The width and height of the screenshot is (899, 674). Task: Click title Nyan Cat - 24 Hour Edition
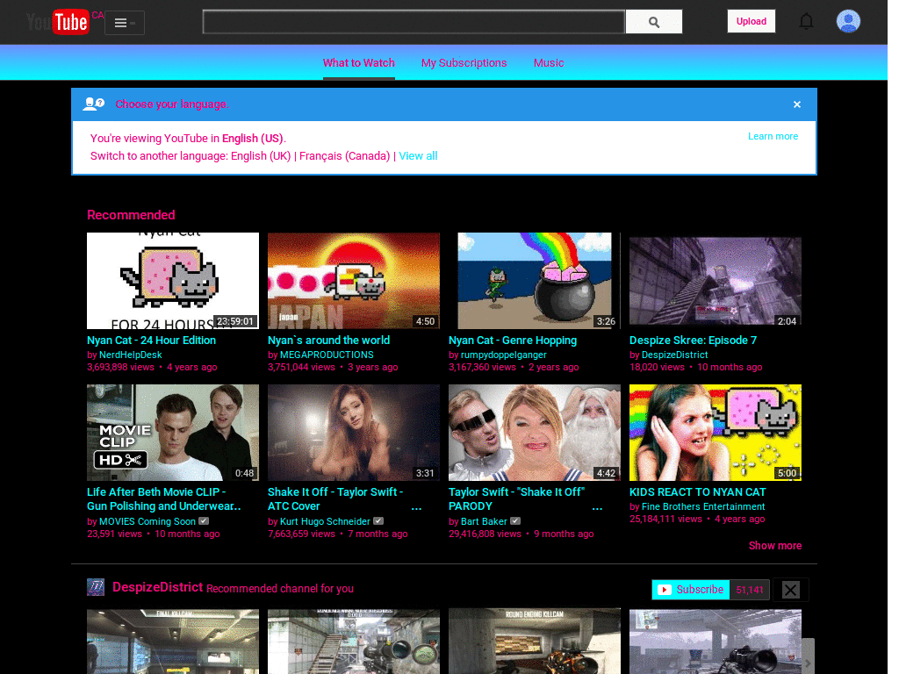point(151,341)
